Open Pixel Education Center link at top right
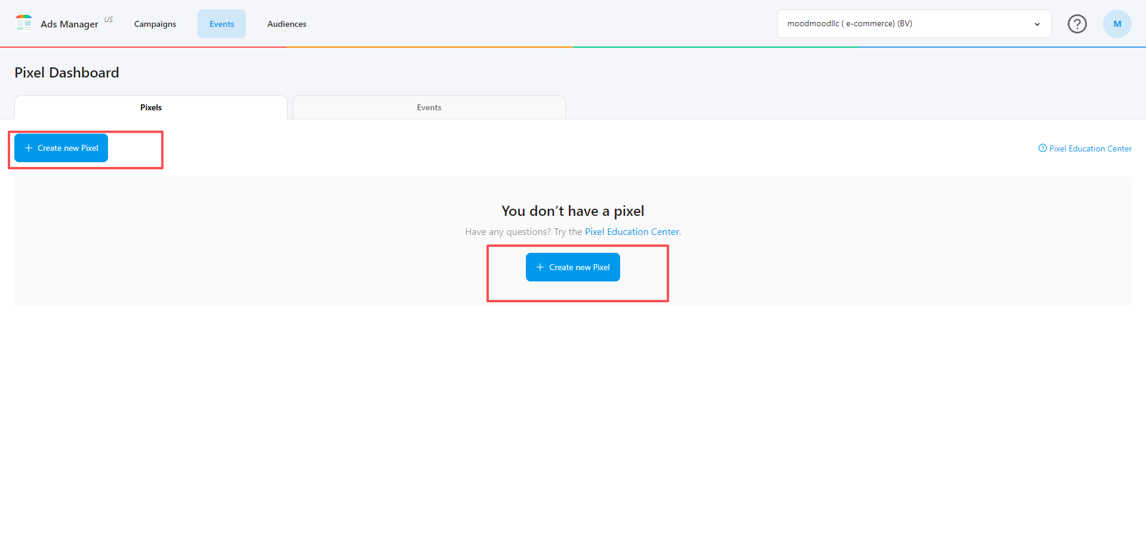Image resolution: width=1146 pixels, height=548 pixels. click(x=1090, y=148)
